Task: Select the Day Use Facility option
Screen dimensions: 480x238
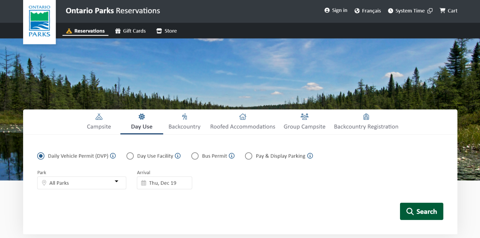Action: tap(130, 156)
